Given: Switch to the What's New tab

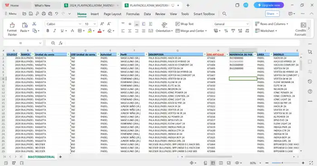Looking at the screenshot, I should 42,5.
